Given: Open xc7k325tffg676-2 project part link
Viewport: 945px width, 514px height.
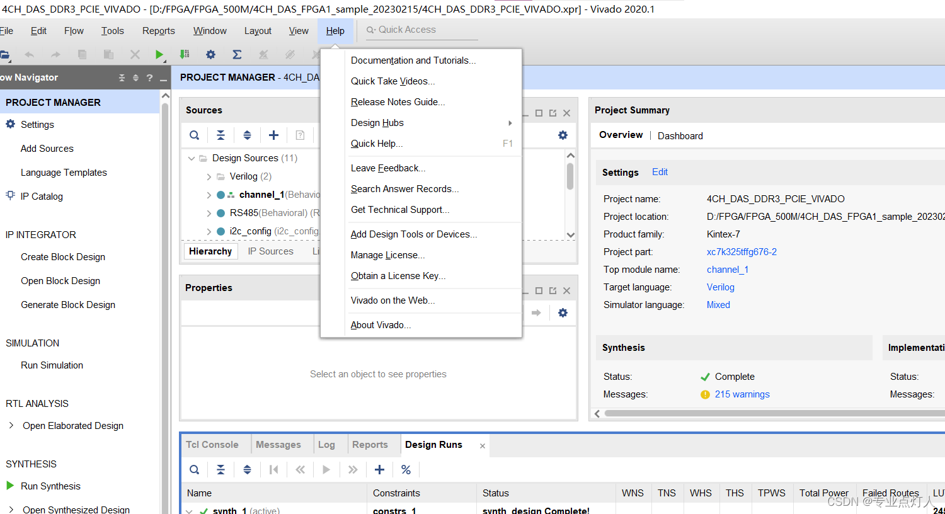Looking at the screenshot, I should [742, 252].
